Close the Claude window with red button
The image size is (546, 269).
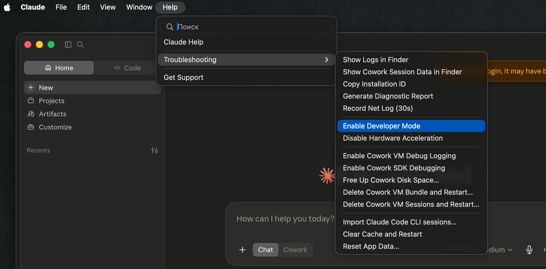point(28,44)
